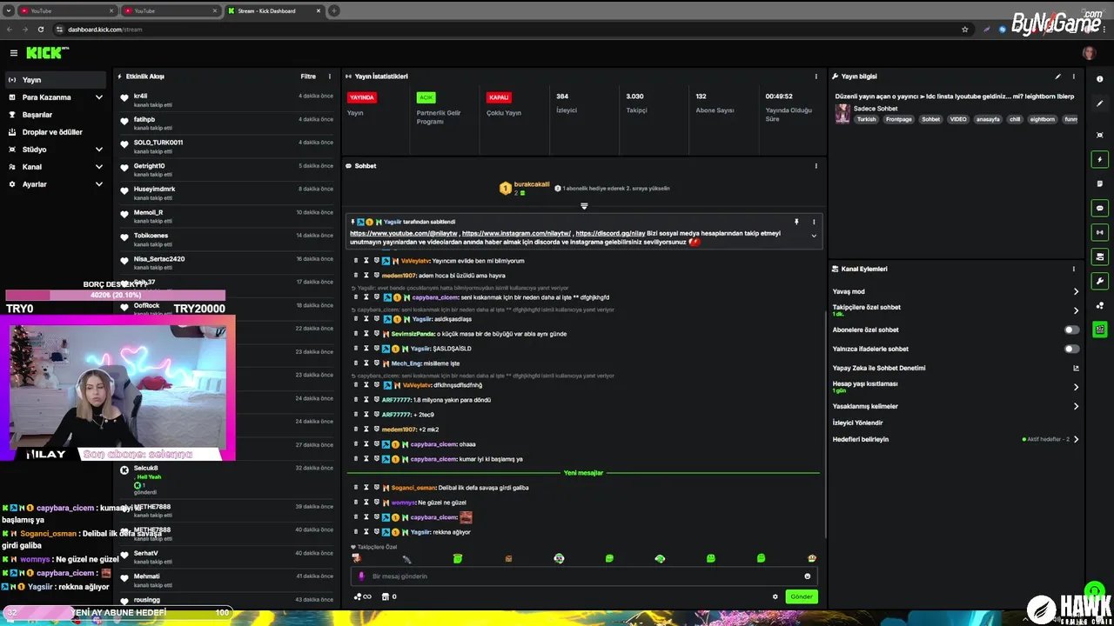Viewport: 1114px width, 626px height.
Task: Switch to the first YouTube browser tab
Action: pyautogui.click(x=66, y=10)
